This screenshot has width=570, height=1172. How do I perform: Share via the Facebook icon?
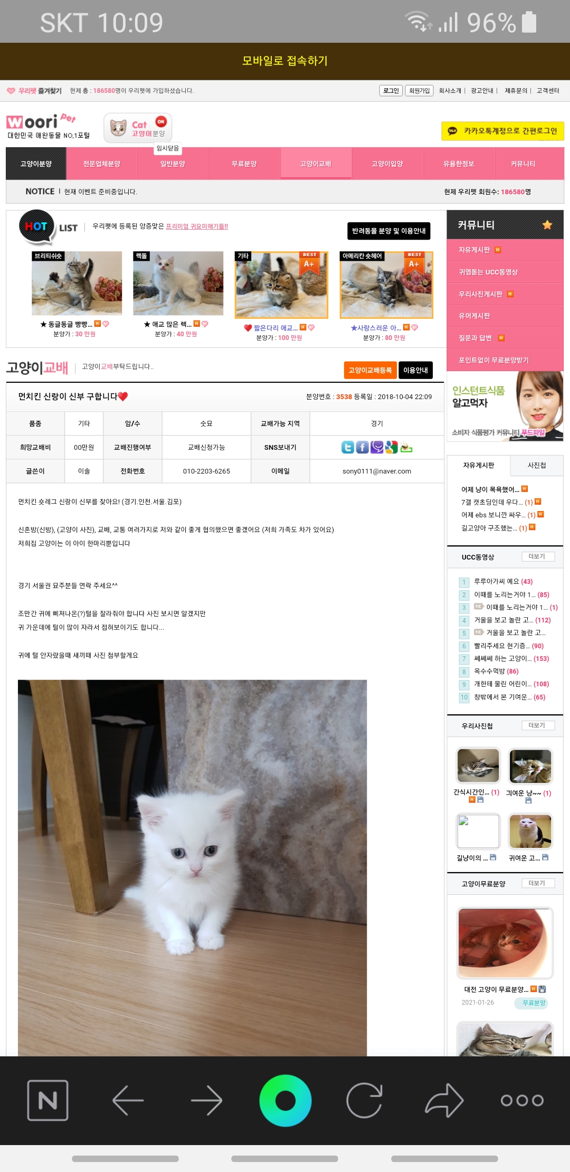pos(362,447)
